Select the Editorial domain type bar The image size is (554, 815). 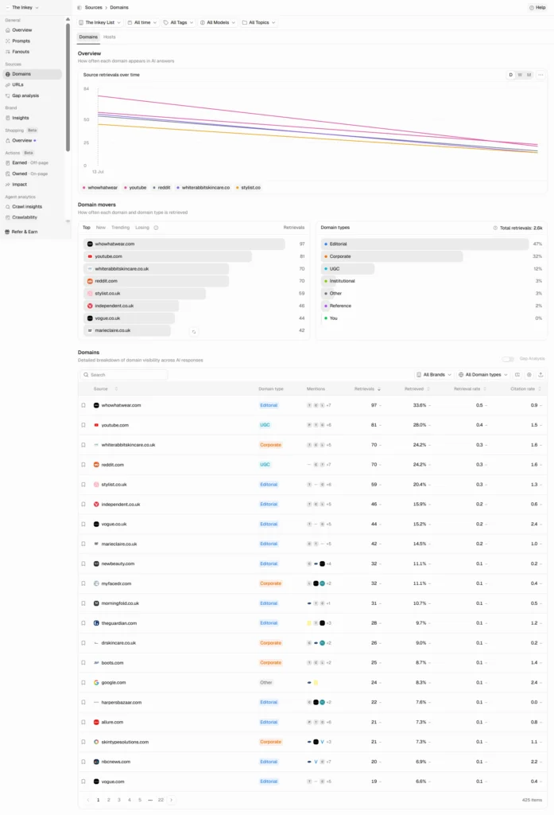point(424,244)
